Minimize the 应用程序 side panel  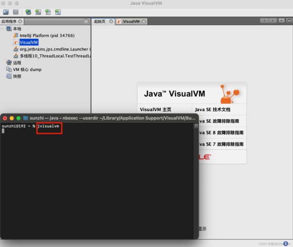pos(86,21)
